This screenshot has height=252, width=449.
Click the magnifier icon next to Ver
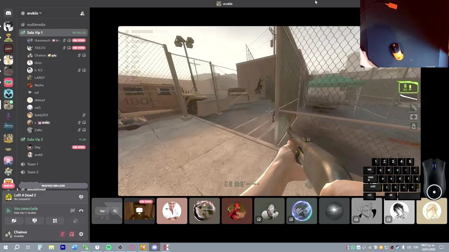pyautogui.click(x=115, y=211)
